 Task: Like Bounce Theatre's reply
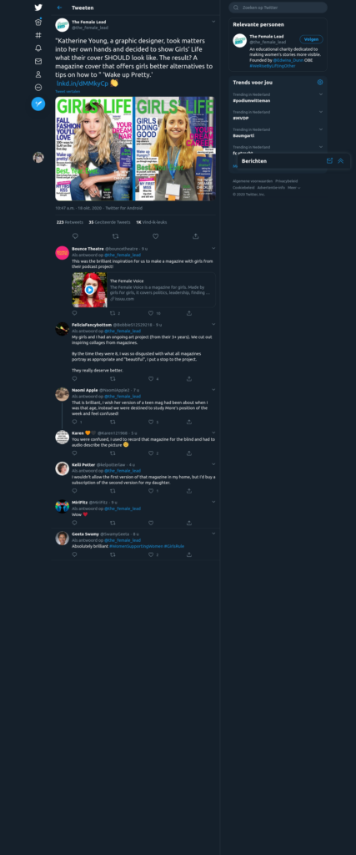pos(151,314)
